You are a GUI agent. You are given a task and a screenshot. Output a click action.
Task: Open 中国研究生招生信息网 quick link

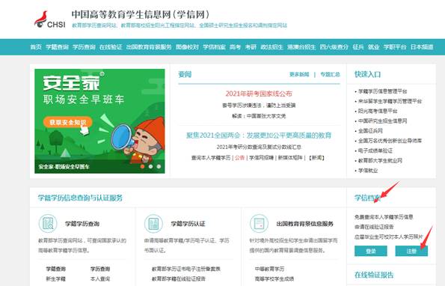(383, 121)
